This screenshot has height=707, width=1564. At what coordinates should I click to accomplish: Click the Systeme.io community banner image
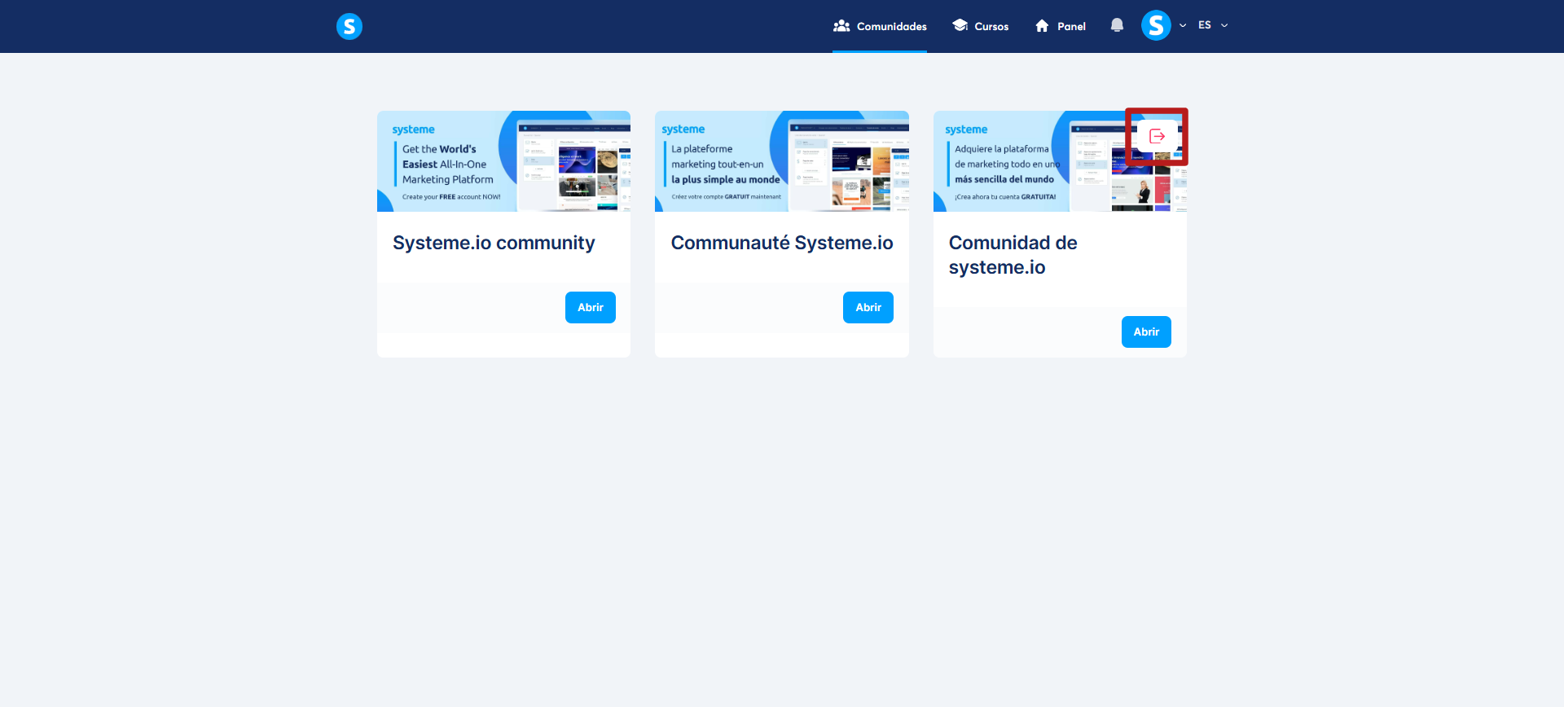tap(503, 161)
